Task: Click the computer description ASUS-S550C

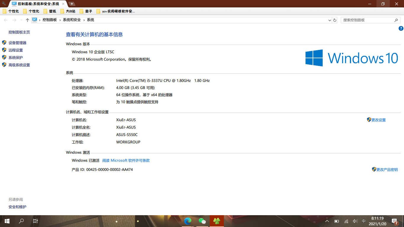Action: coord(127,135)
